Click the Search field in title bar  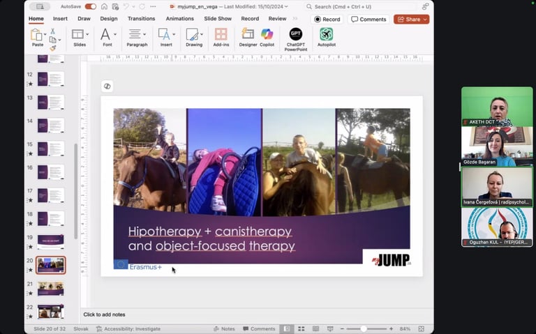tap(360, 6)
